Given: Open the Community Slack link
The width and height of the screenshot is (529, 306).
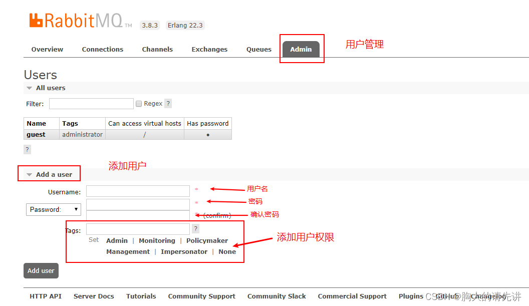Looking at the screenshot, I should pos(277,296).
